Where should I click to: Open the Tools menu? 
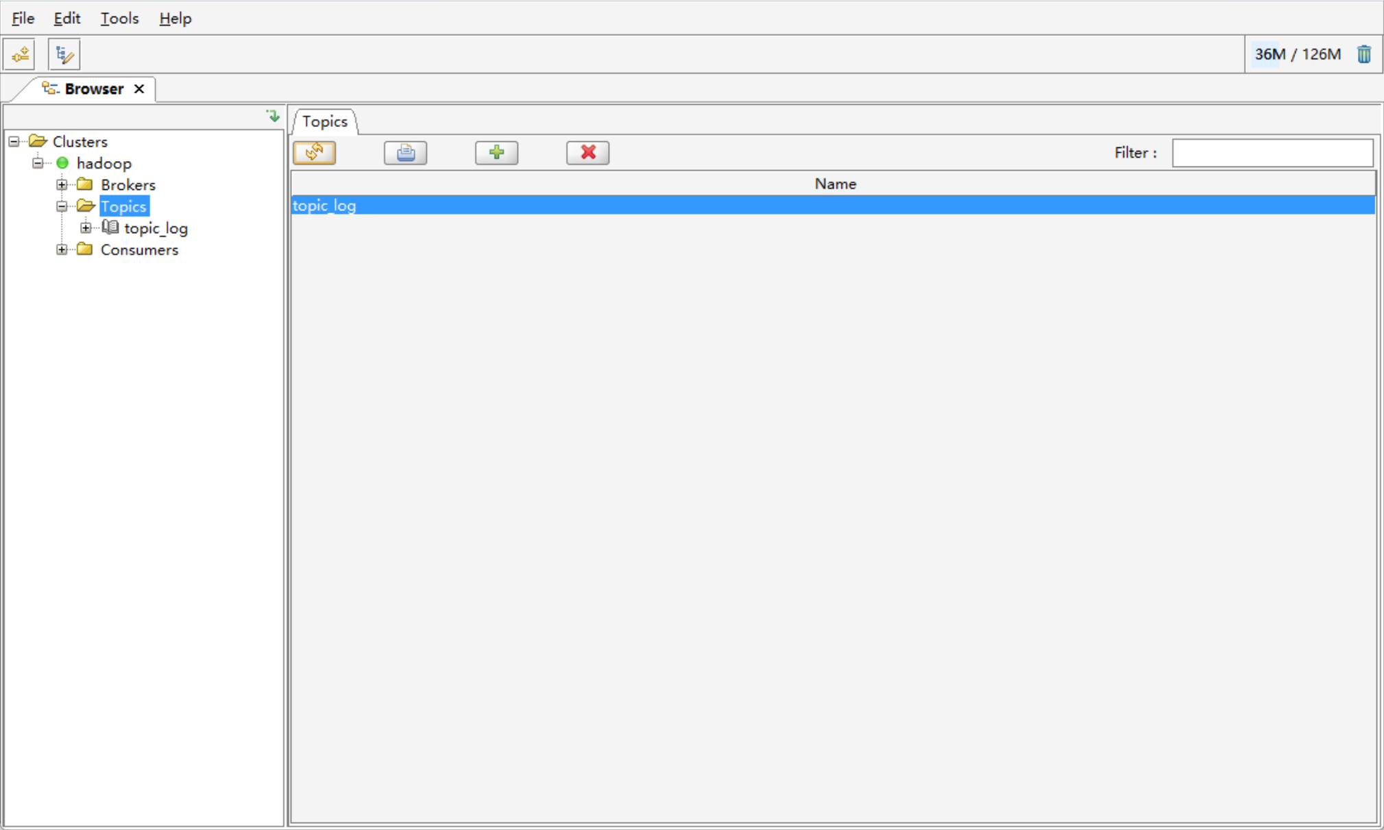(119, 19)
